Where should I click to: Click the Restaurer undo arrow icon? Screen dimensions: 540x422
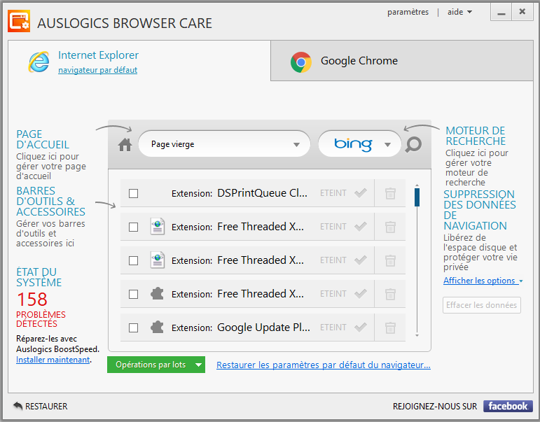[x=18, y=406]
